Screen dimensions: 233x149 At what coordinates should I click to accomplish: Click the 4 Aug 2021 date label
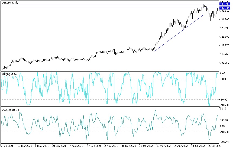(x=76, y=146)
